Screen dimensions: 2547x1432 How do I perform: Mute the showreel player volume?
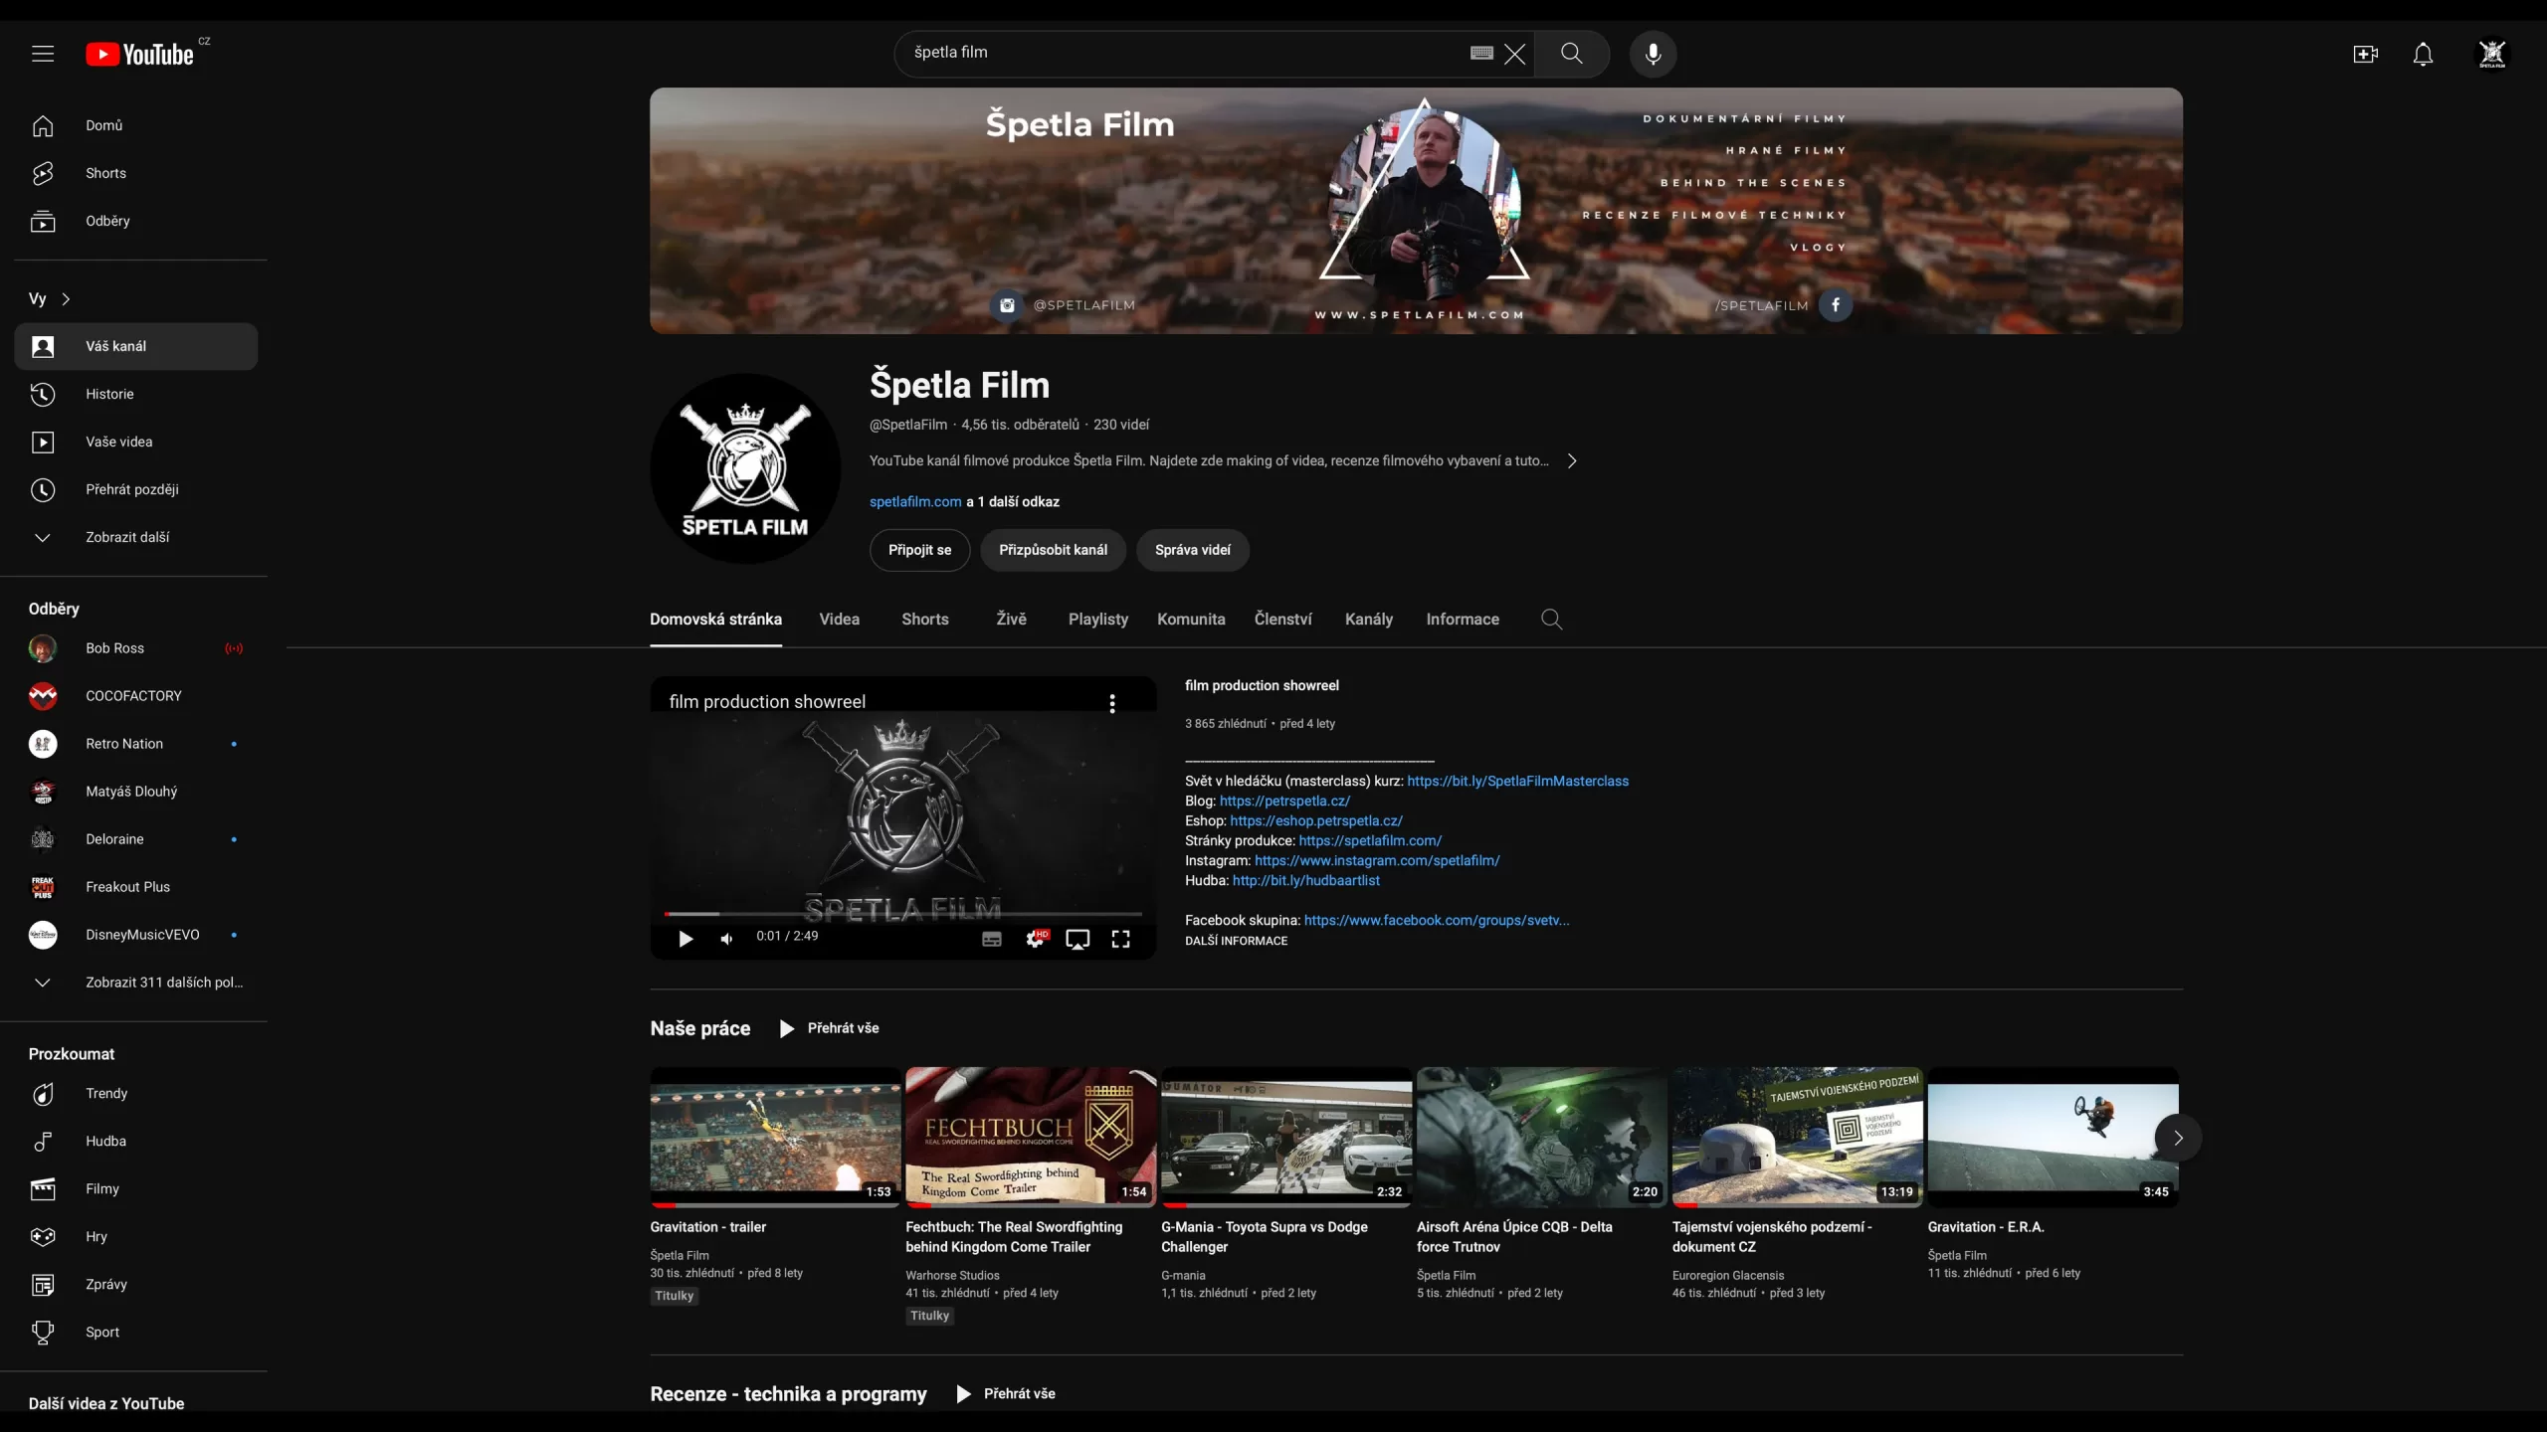(x=727, y=939)
